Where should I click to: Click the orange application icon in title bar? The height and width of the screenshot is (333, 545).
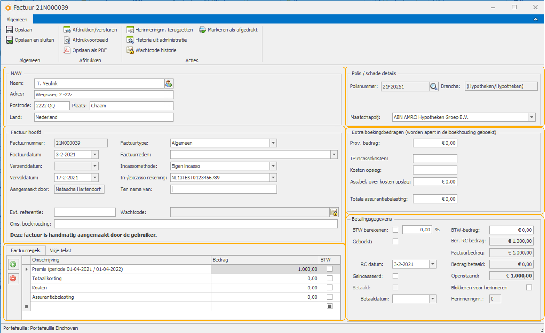[x=8, y=7]
